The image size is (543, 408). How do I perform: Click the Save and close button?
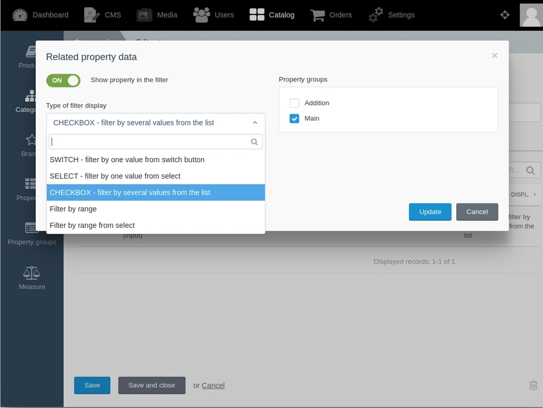point(152,385)
